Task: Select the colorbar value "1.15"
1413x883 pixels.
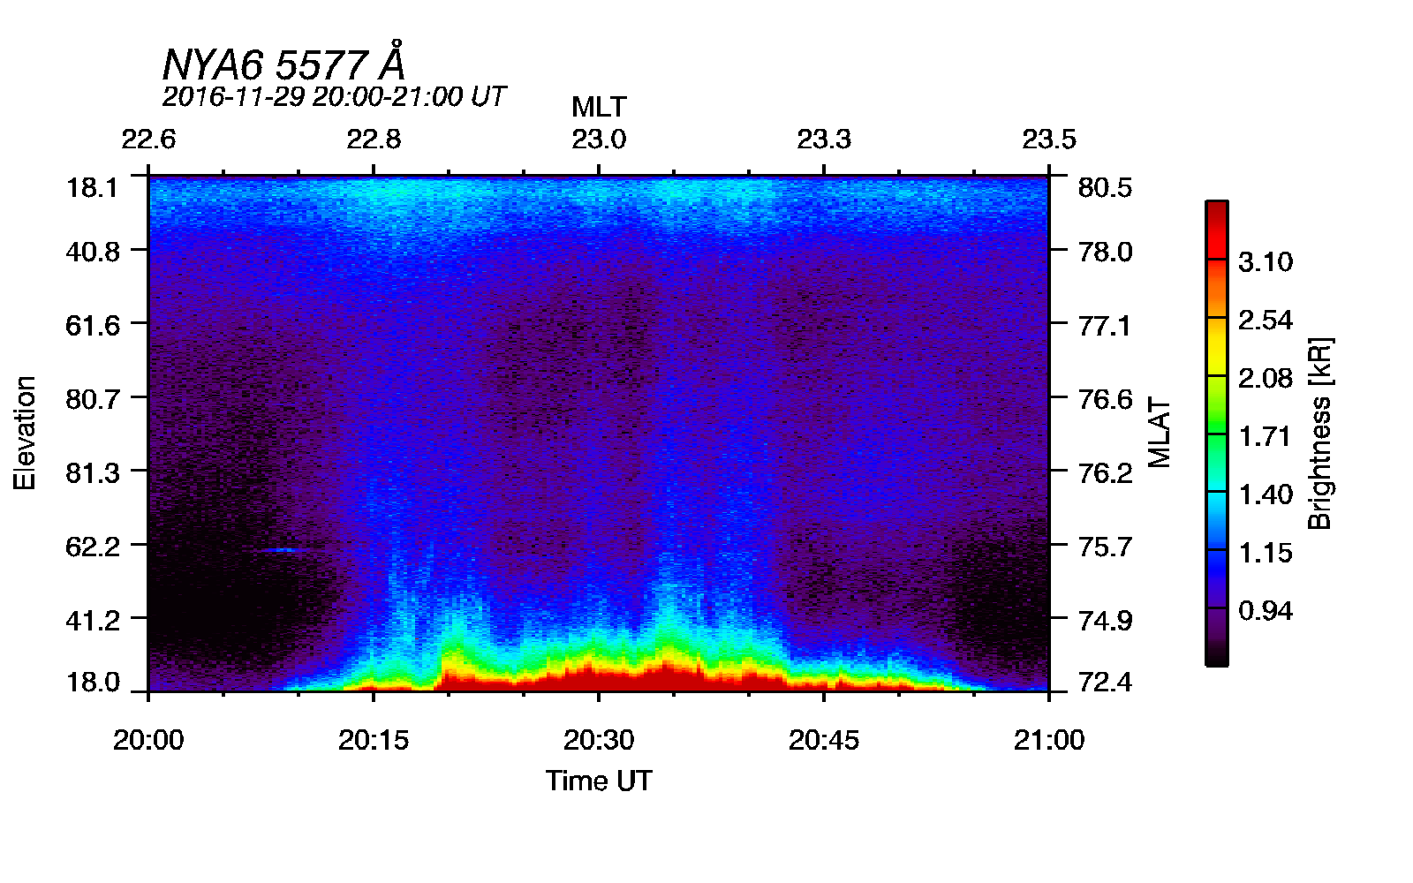Action: [1266, 553]
